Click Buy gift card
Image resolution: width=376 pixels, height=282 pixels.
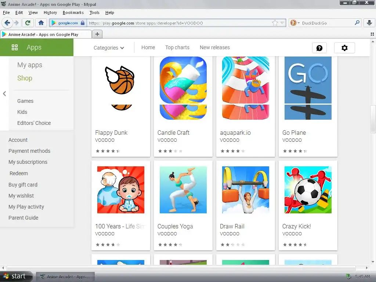pos(23,185)
